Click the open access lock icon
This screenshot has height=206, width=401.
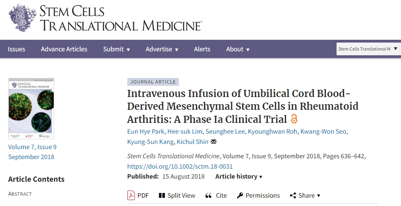294,119
